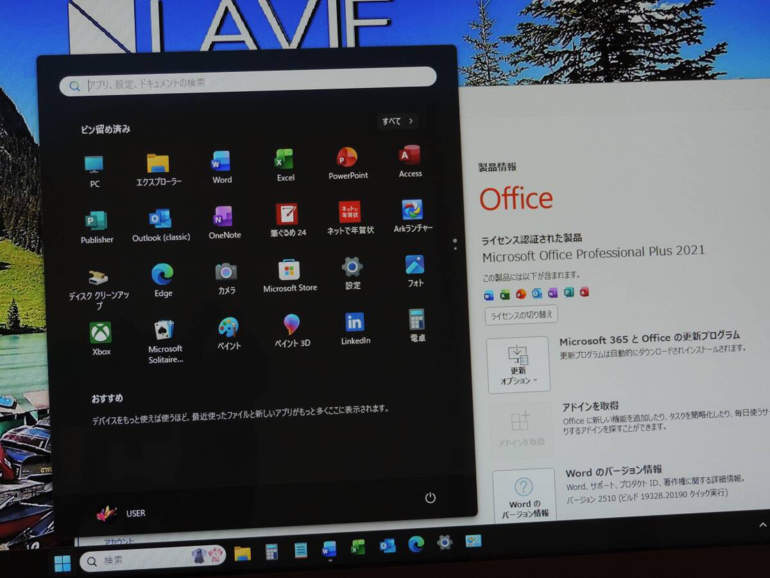This screenshot has width=770, height=578.
Task: Open the カメラ app
Action: [227, 278]
